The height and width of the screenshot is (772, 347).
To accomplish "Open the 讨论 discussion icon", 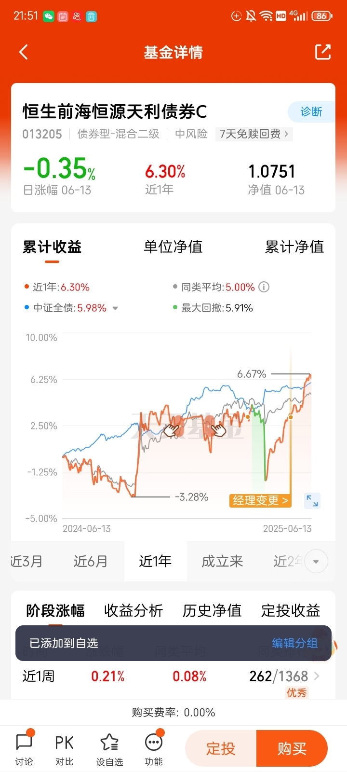I will tap(24, 749).
